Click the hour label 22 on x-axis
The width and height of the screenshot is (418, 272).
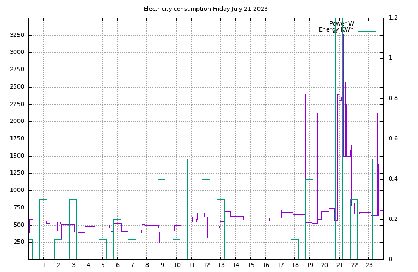point(354,265)
